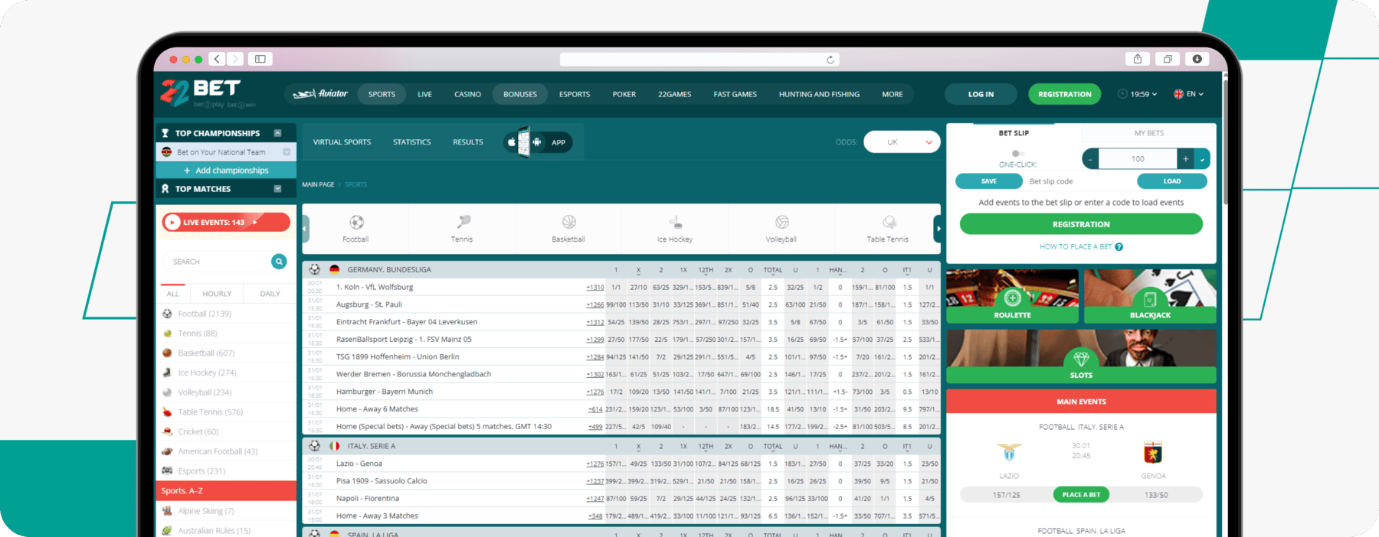
Task: Click Place a Bet for Lazio - Genoa
Action: pos(1081,495)
